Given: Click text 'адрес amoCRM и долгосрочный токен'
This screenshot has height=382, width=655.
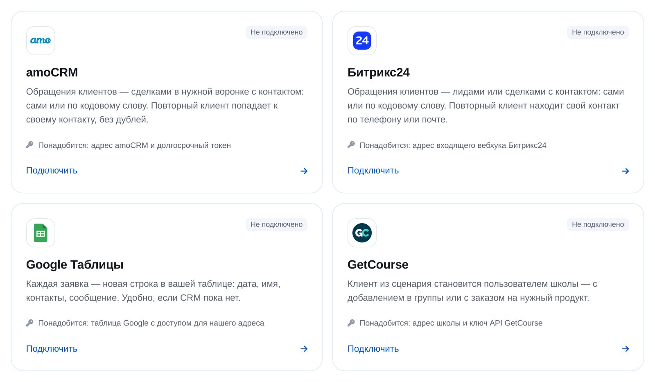Looking at the screenshot, I should point(161,145).
